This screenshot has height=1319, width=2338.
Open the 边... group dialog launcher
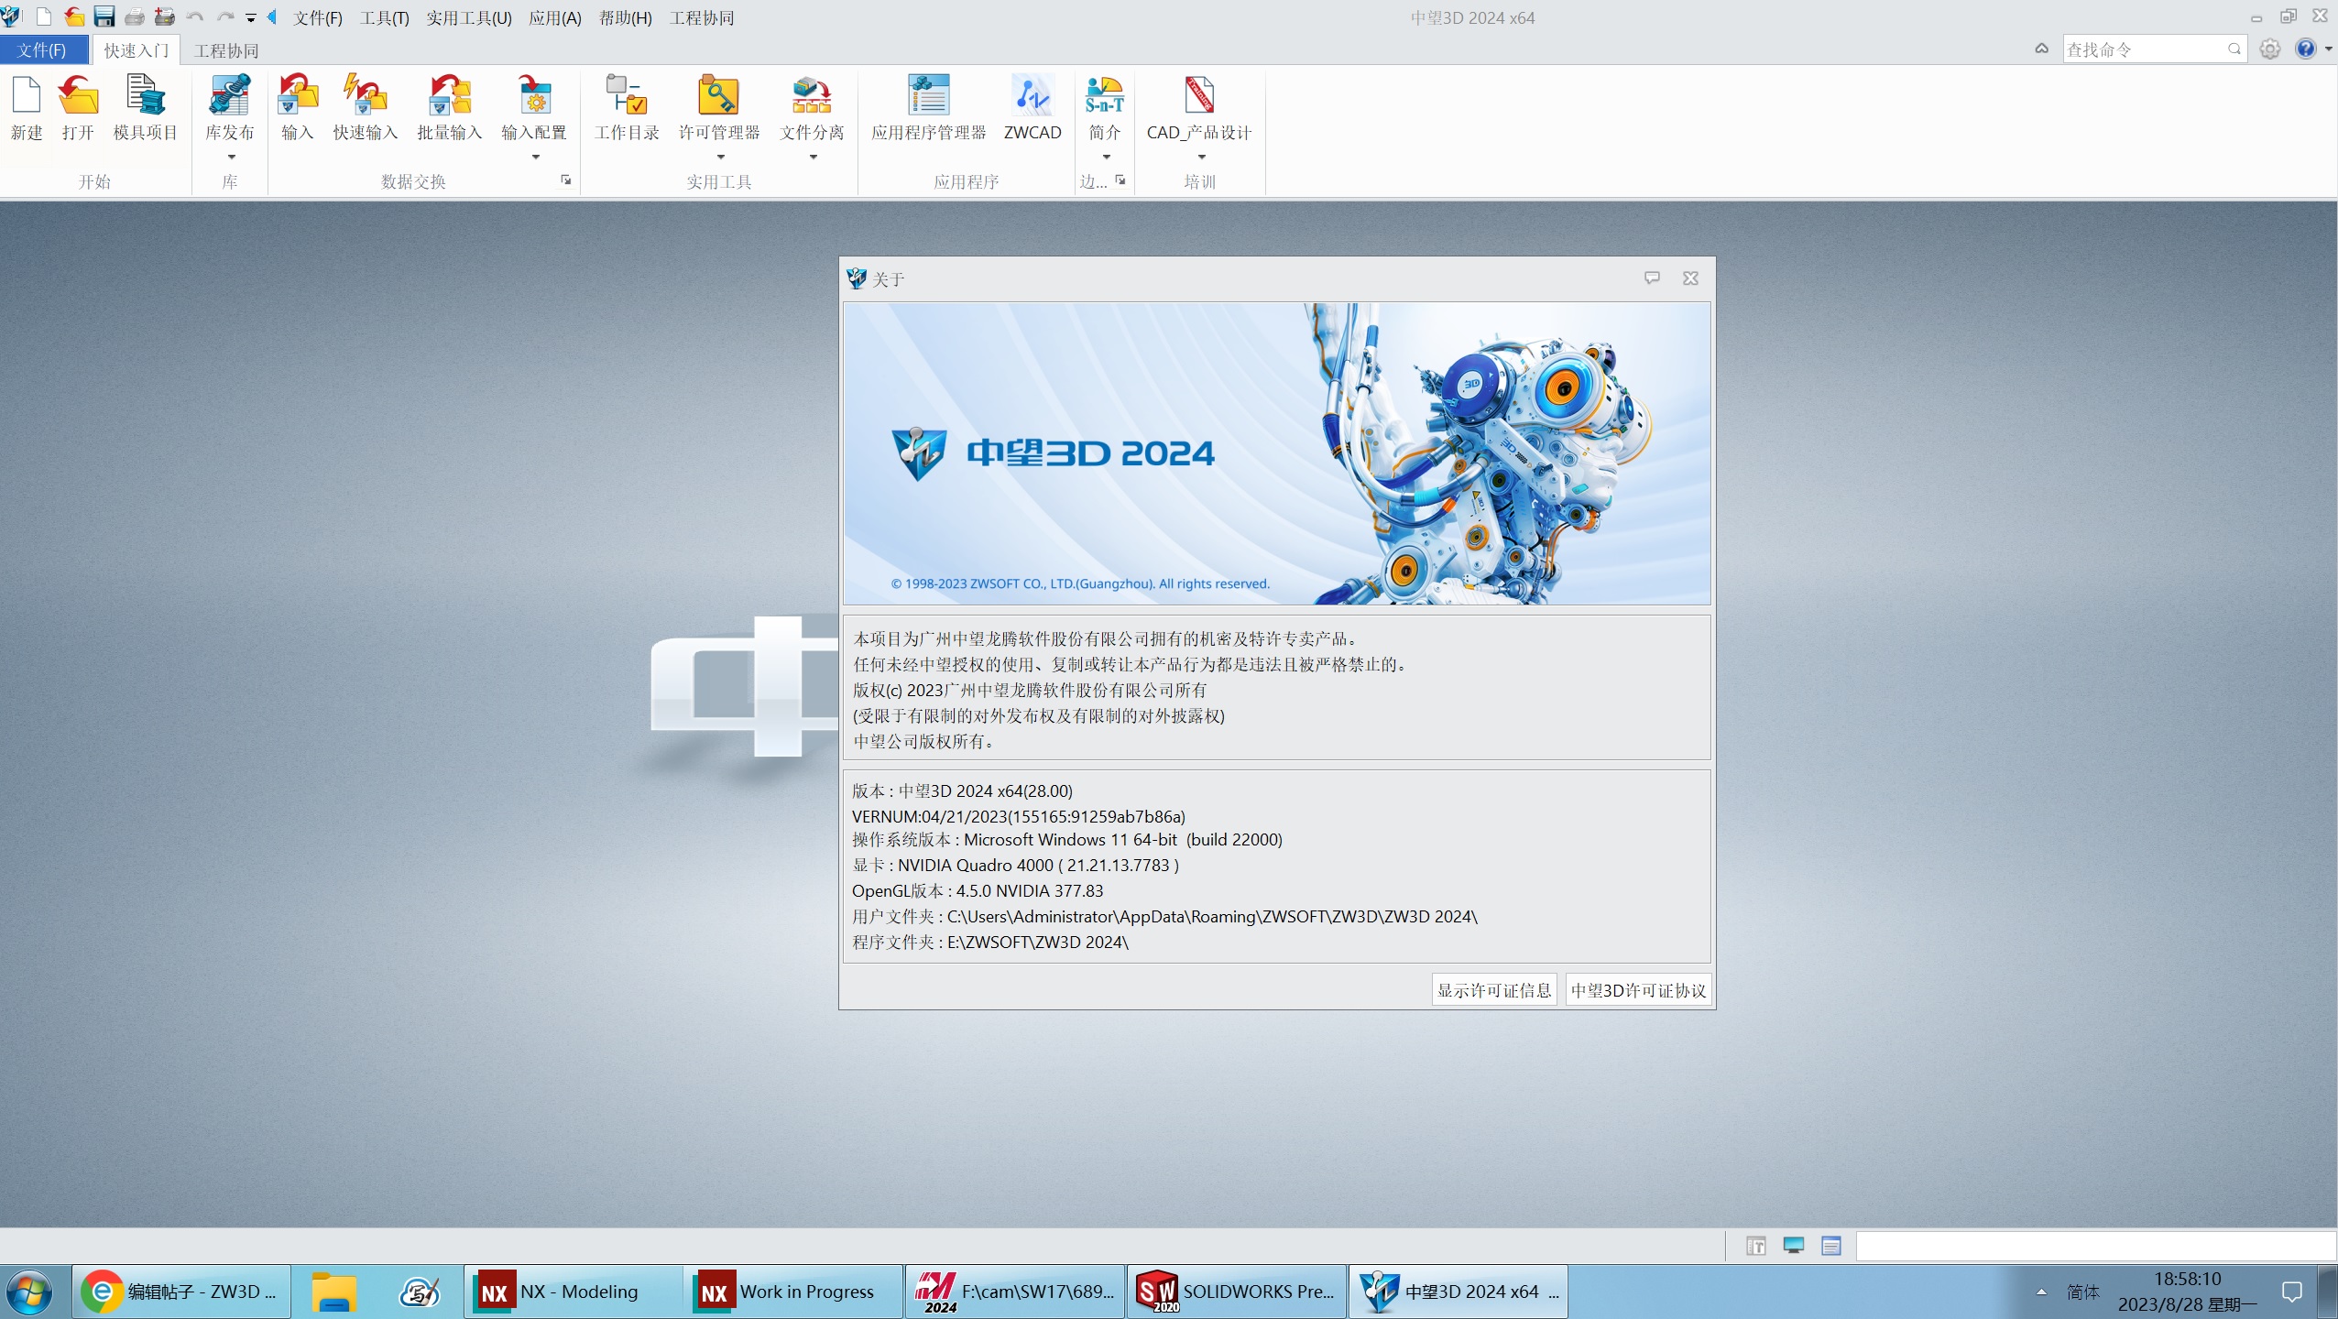click(x=1120, y=180)
